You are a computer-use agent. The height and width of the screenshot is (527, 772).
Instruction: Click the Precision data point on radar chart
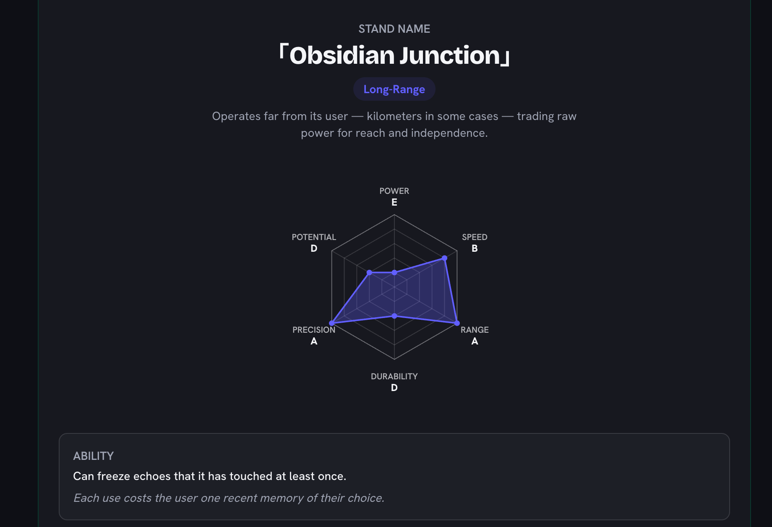[331, 323]
